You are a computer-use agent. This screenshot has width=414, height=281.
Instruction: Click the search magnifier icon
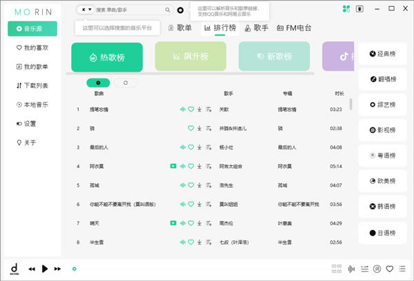(x=168, y=10)
